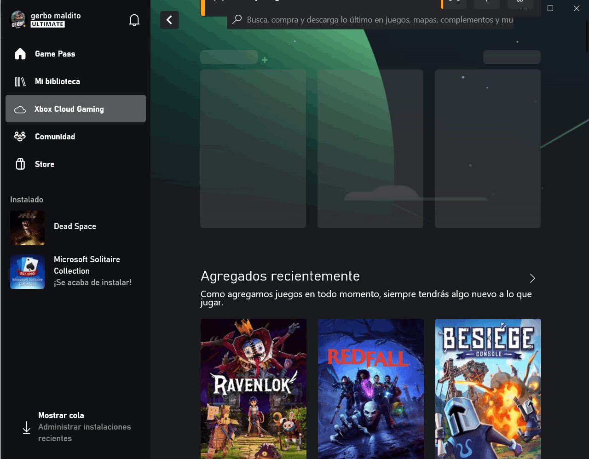
Task: Select Xbox Cloud Gaming in sidebar
Action: [75, 109]
